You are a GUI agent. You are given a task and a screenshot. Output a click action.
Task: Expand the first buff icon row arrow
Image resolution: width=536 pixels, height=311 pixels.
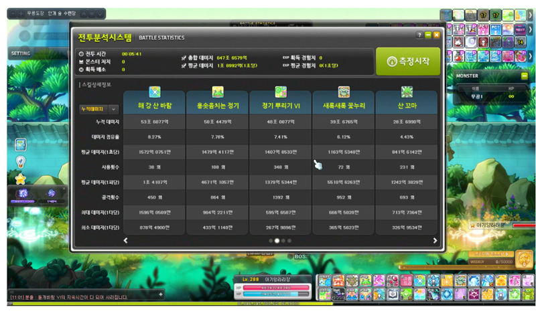click(x=531, y=15)
